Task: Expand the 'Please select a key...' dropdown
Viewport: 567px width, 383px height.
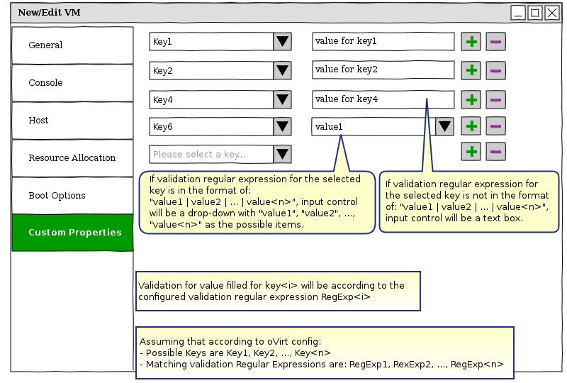Action: click(282, 154)
